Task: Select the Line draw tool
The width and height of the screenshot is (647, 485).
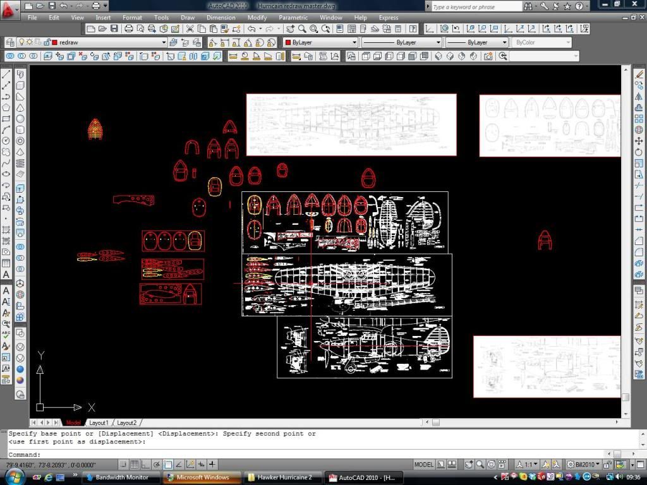Action: coord(6,75)
